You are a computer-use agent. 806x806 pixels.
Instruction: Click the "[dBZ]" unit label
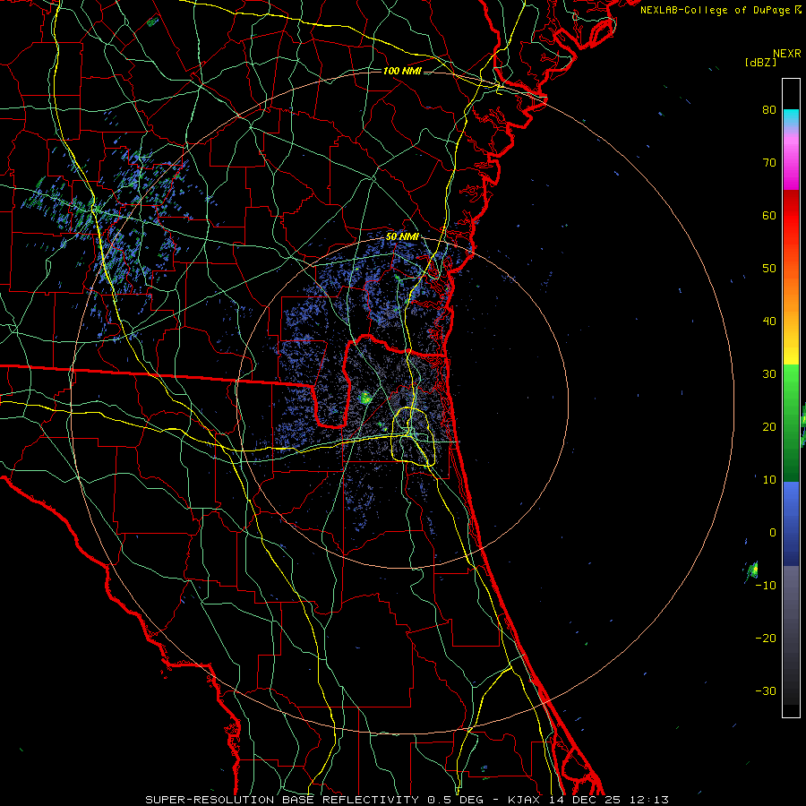click(x=760, y=63)
